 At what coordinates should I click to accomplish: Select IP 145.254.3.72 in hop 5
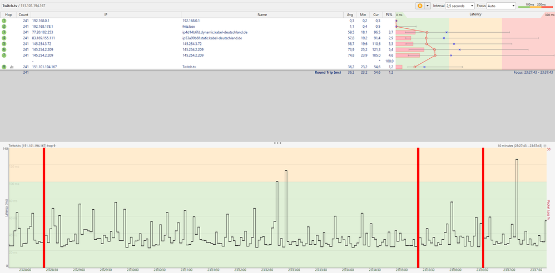(x=41, y=44)
